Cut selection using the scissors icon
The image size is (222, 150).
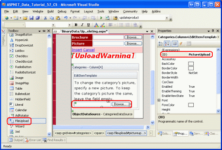(45, 18)
